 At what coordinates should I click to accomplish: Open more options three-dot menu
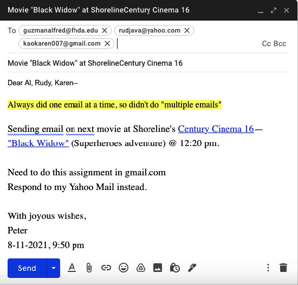tap(268, 268)
